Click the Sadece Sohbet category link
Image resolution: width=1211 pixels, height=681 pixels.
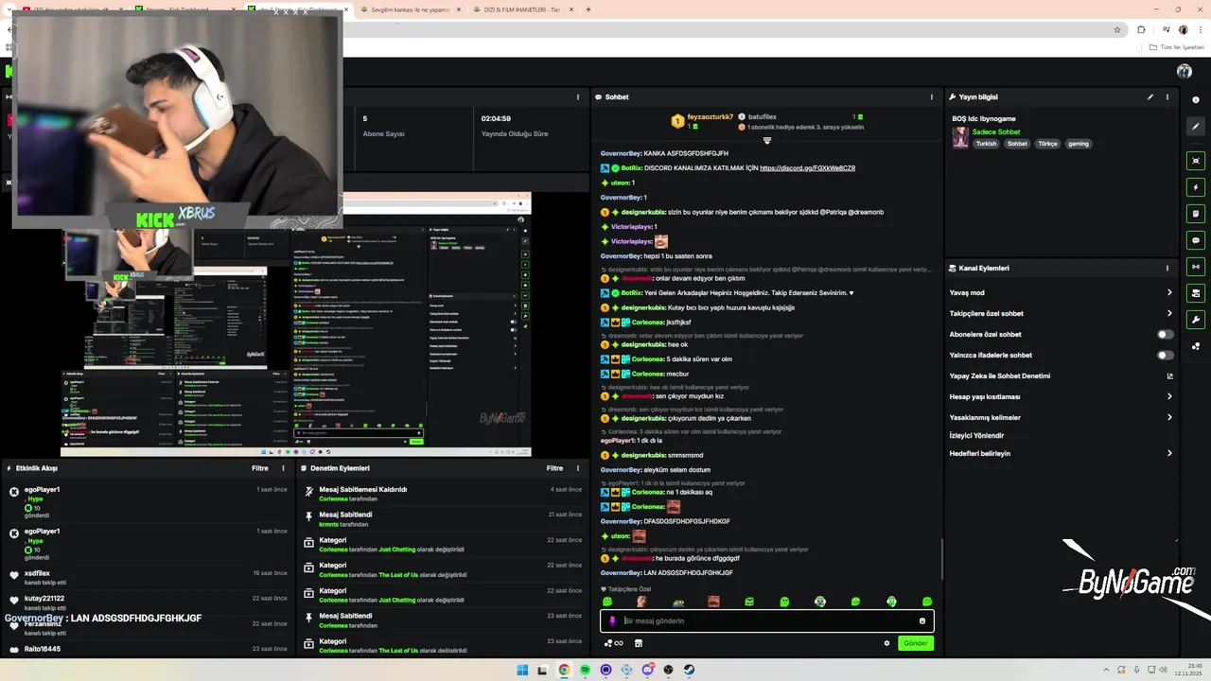click(996, 131)
